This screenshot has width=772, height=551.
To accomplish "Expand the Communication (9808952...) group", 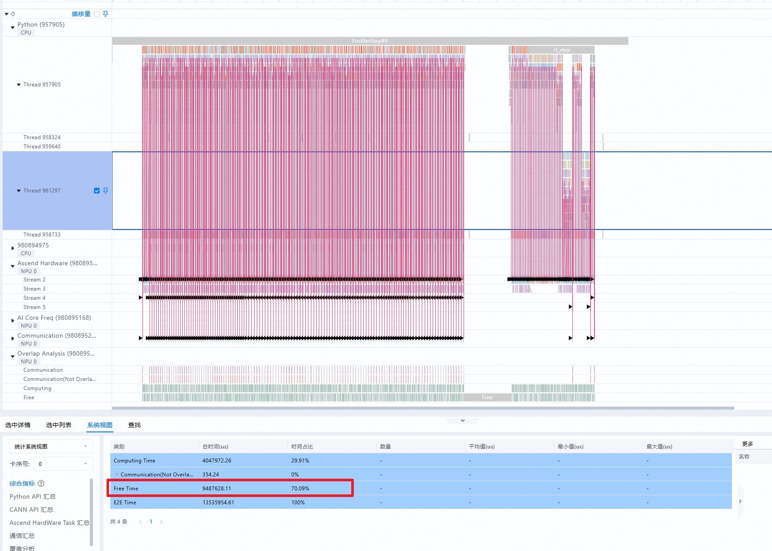I will (x=13, y=339).
